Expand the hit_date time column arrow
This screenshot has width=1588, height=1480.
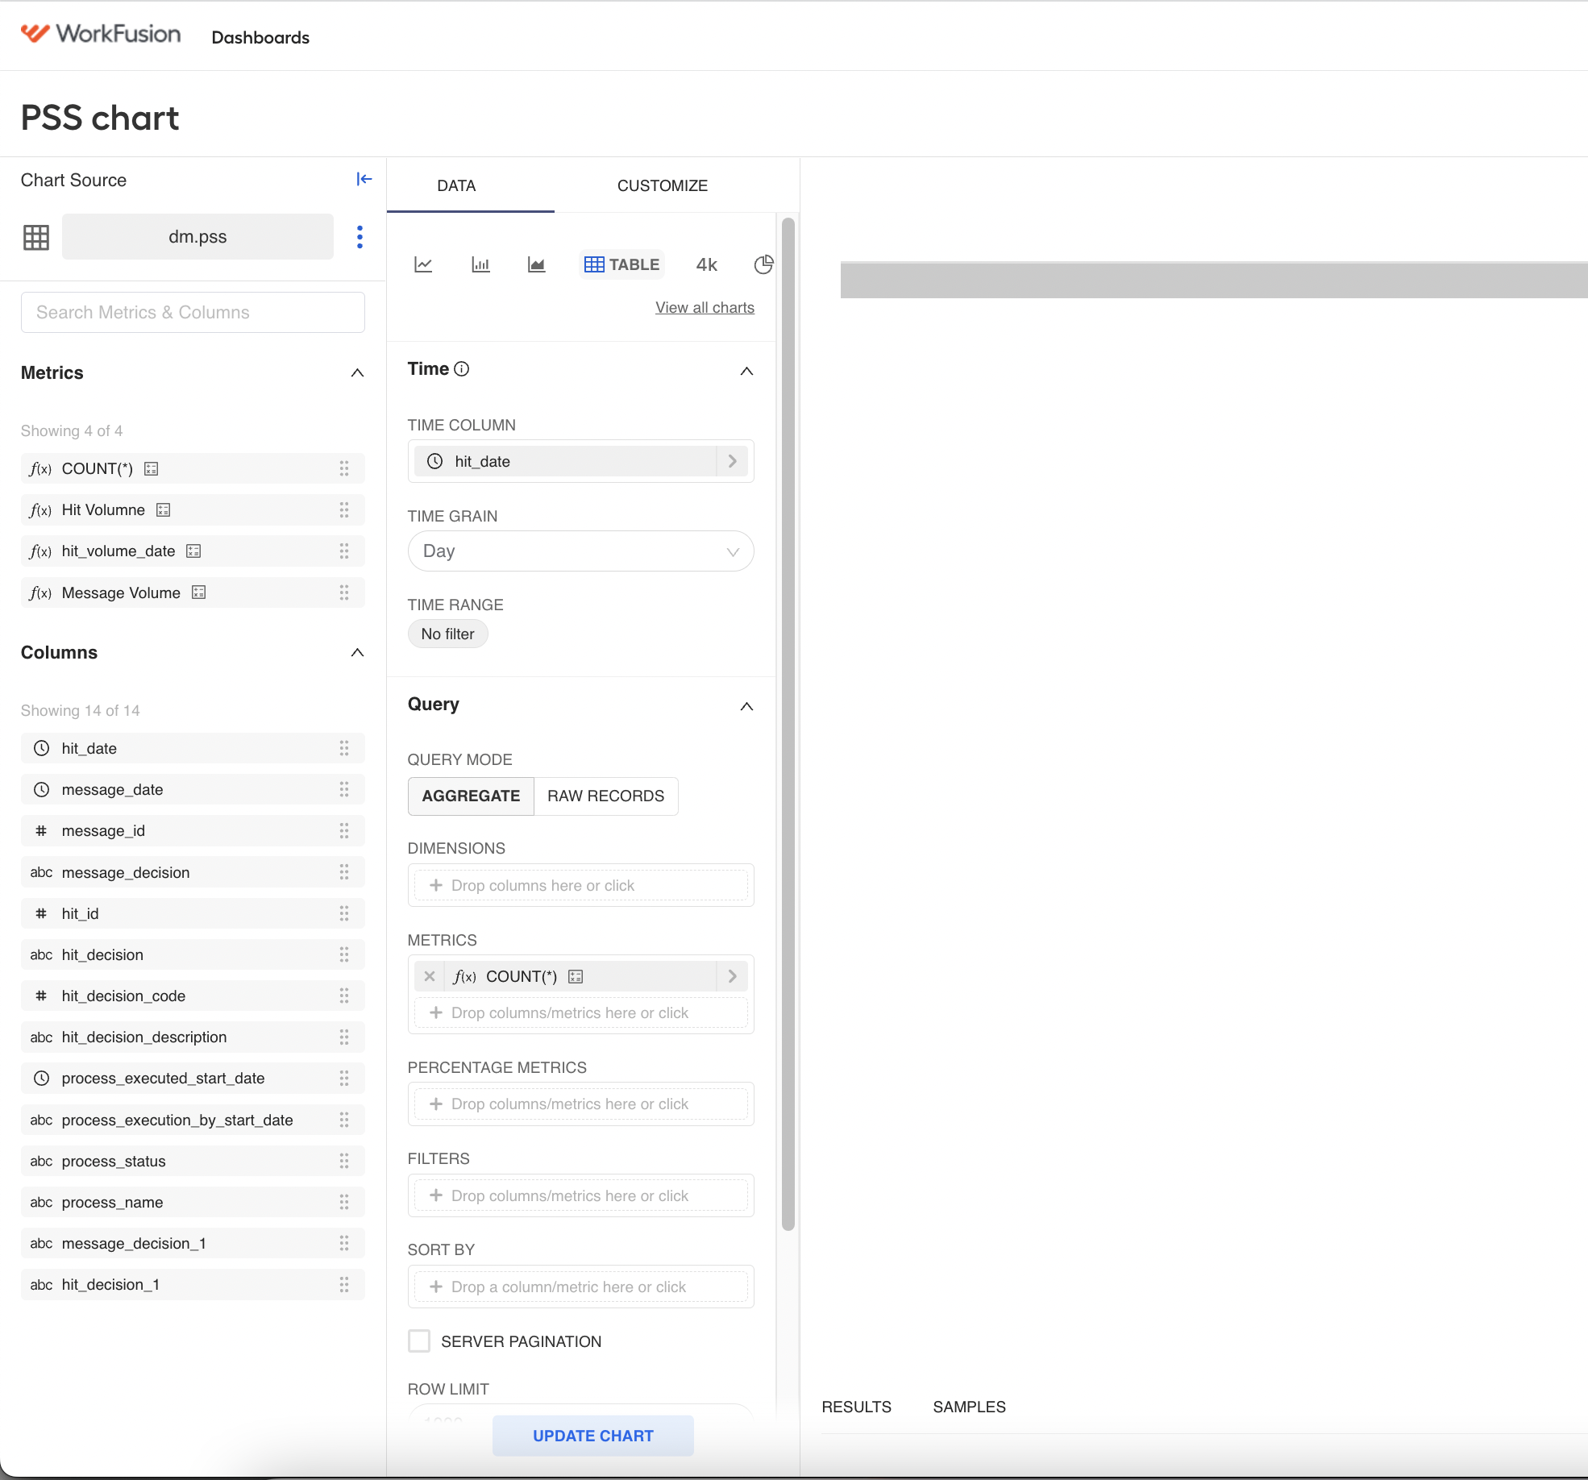(733, 461)
